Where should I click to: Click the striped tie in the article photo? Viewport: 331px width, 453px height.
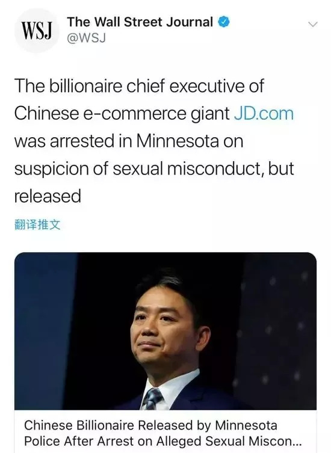coord(152,399)
